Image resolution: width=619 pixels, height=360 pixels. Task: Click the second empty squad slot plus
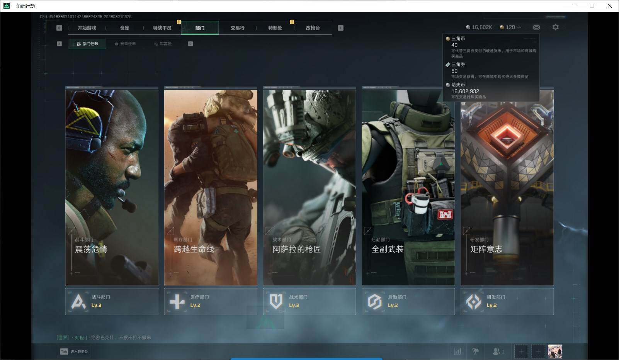click(x=538, y=352)
